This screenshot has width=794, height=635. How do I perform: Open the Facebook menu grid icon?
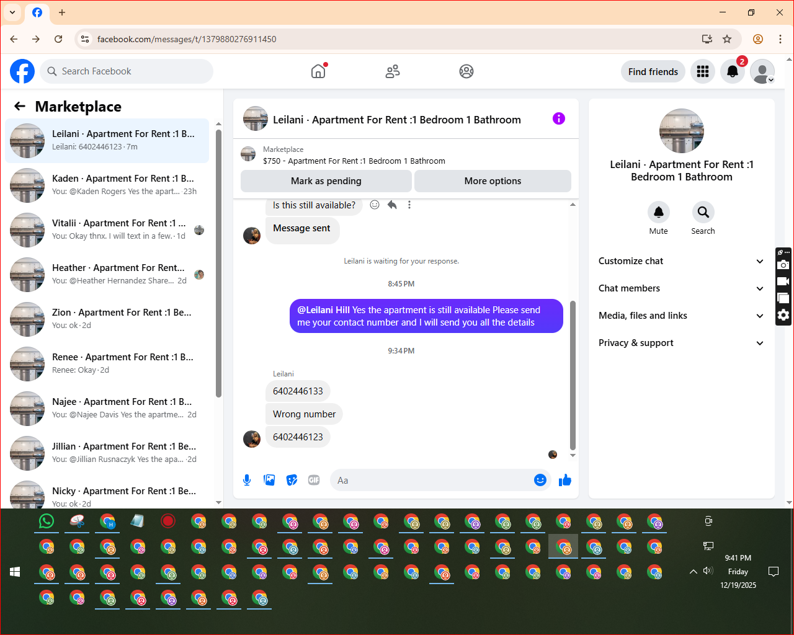point(703,71)
